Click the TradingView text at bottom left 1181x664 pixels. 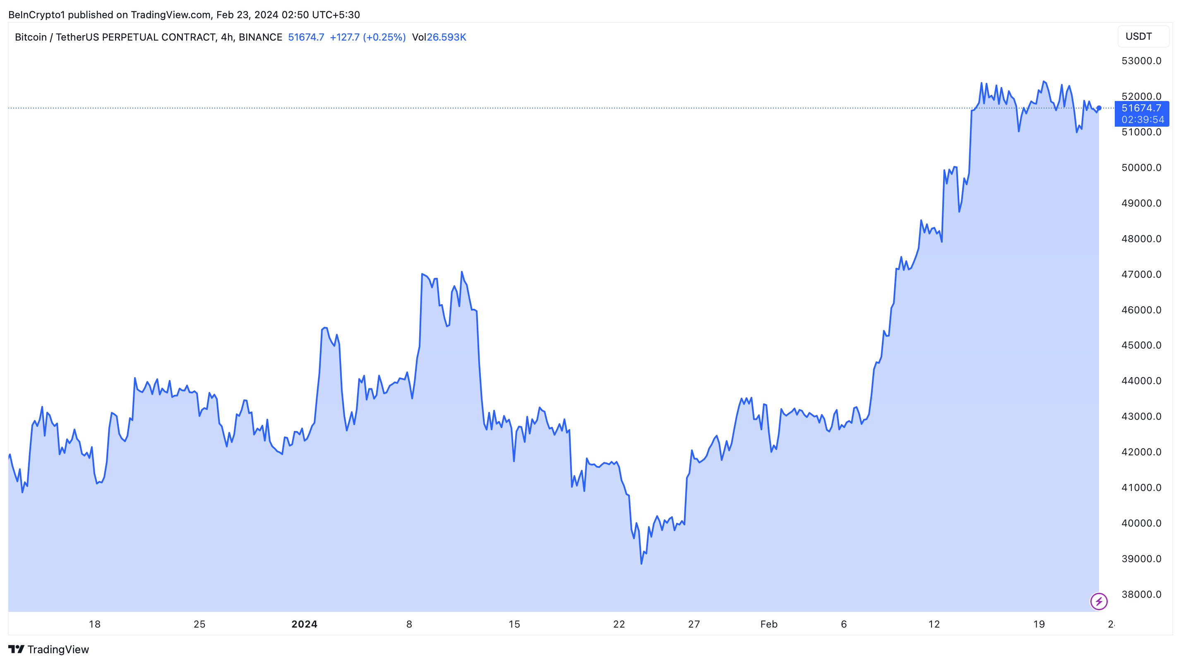[x=58, y=650]
